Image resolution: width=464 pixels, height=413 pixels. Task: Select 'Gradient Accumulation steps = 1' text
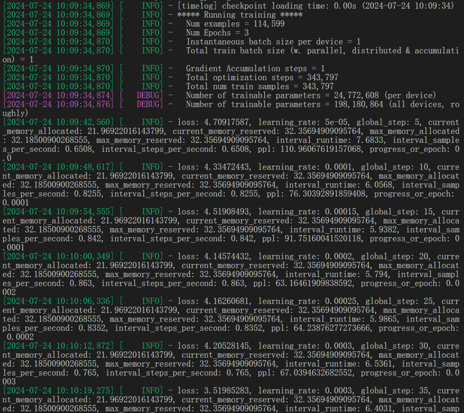pyautogui.click(x=255, y=69)
